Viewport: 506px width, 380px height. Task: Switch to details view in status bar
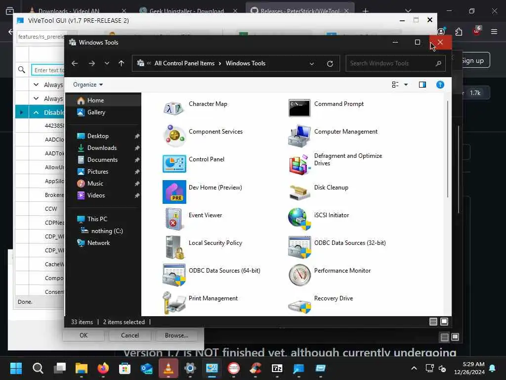[433, 322]
